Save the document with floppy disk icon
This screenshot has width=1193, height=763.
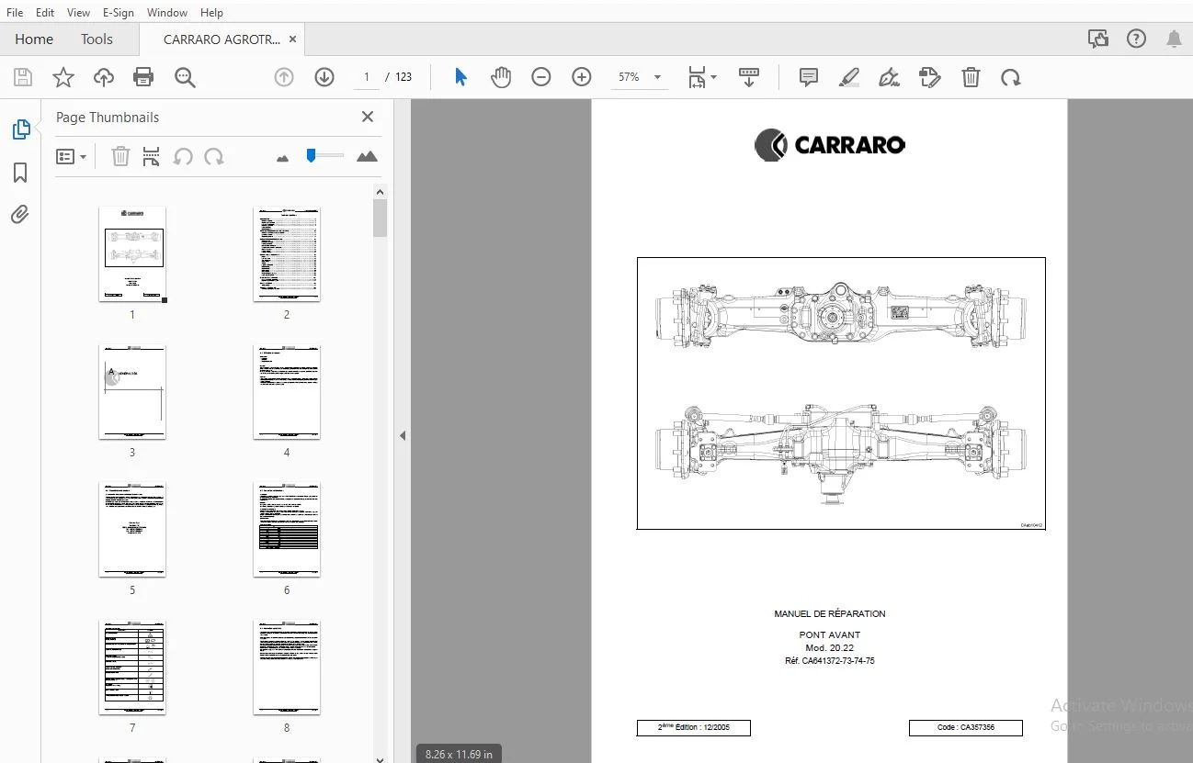[x=23, y=78]
